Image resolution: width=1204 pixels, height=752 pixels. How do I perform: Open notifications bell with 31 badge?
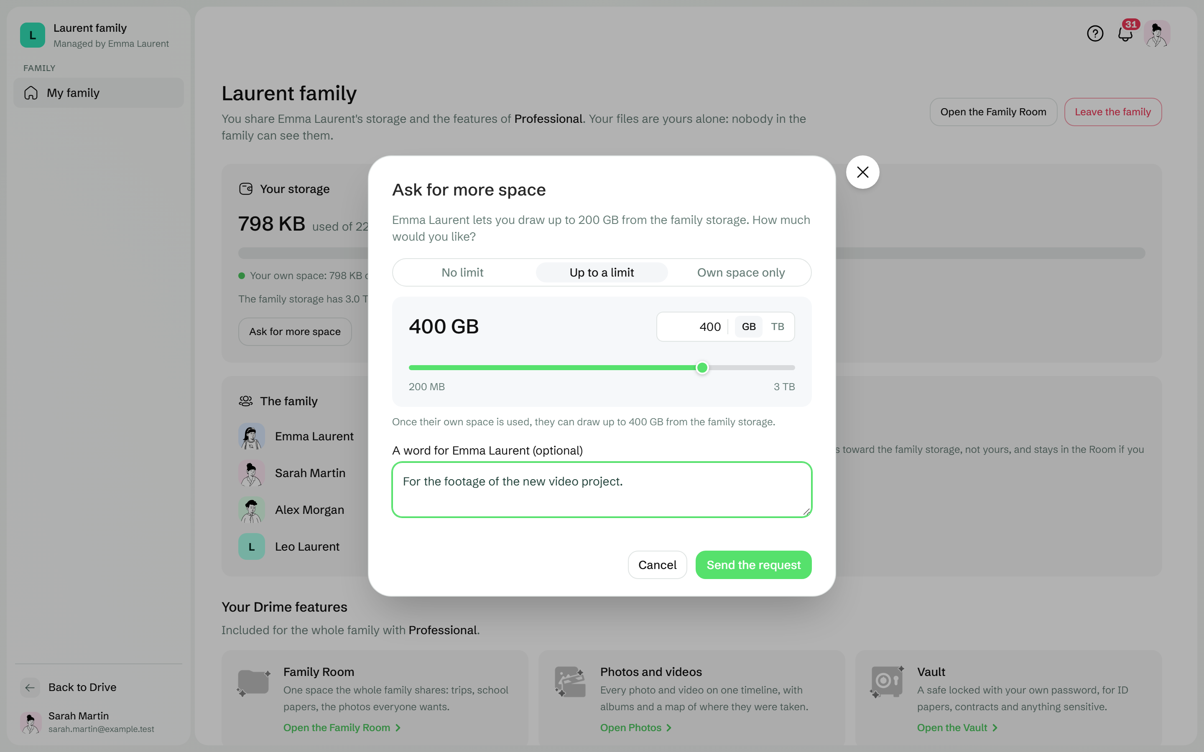pos(1125,33)
